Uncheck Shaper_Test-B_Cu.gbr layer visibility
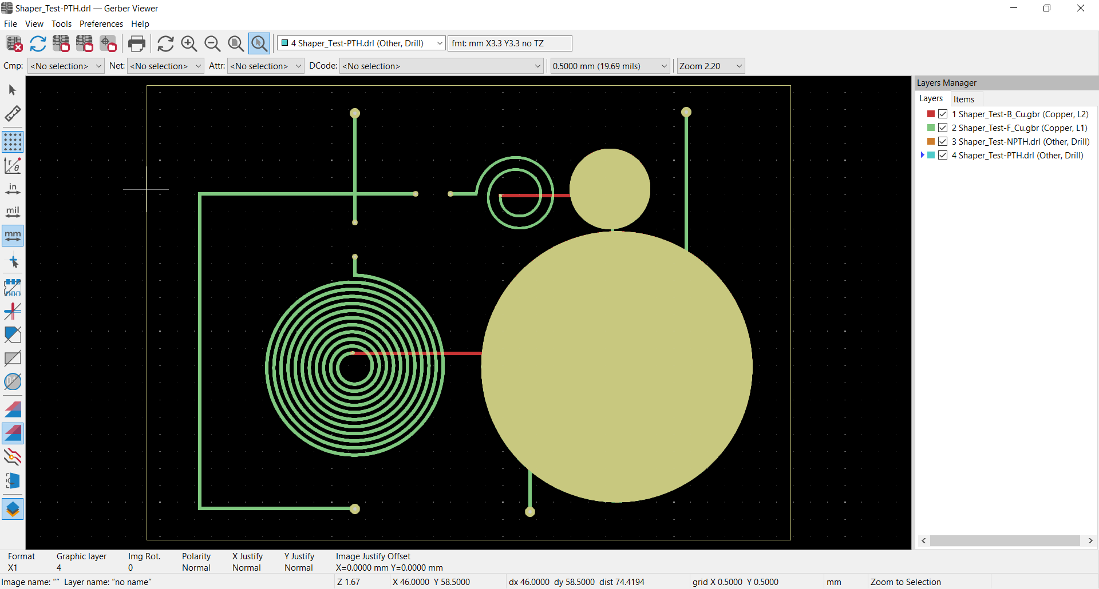This screenshot has width=1099, height=589. [943, 114]
